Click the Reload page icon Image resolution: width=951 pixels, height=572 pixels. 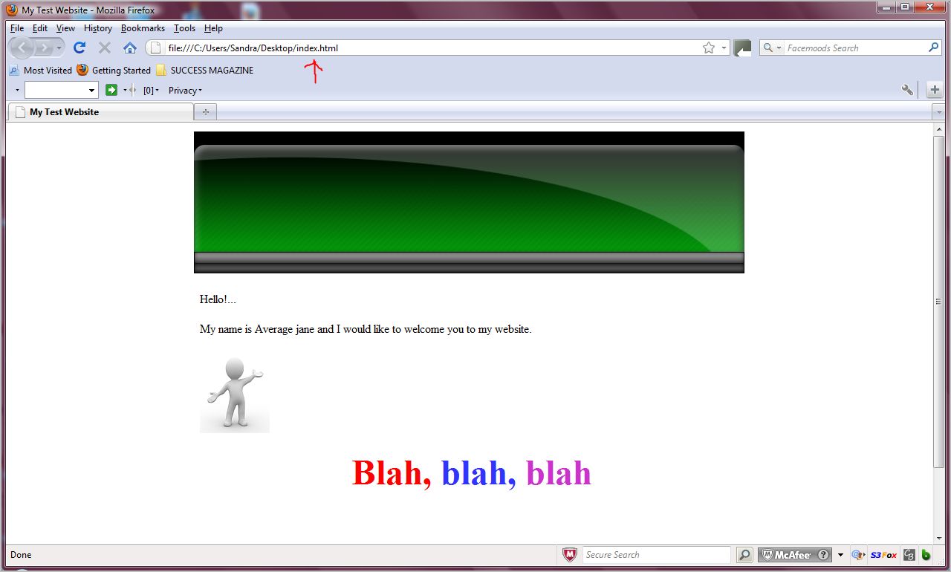[x=79, y=48]
